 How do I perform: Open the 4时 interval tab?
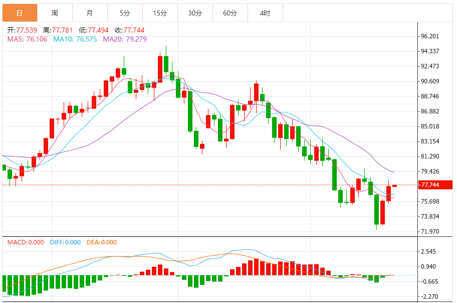[265, 13]
